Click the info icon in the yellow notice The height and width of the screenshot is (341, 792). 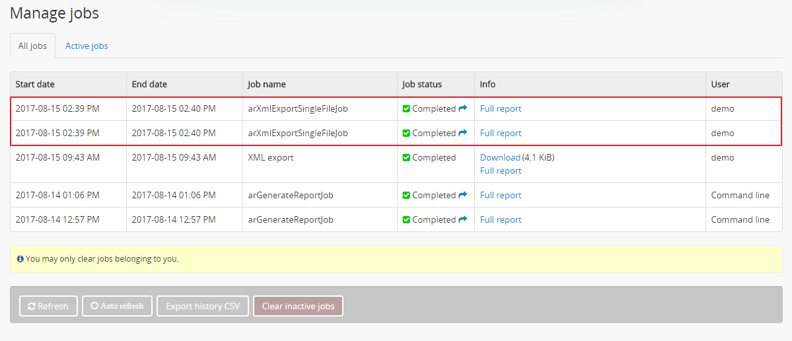click(x=20, y=259)
